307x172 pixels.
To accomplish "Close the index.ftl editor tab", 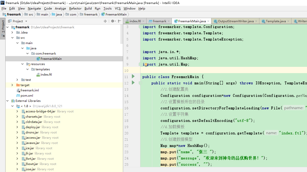I will [x=143, y=21].
